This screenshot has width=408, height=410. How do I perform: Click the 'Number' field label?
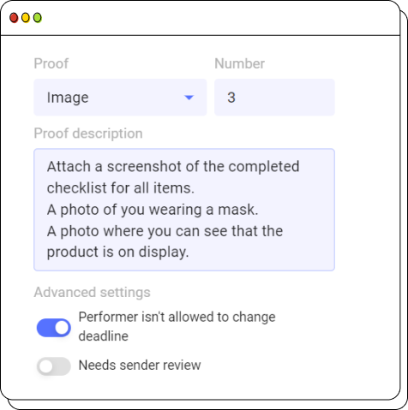coord(239,63)
